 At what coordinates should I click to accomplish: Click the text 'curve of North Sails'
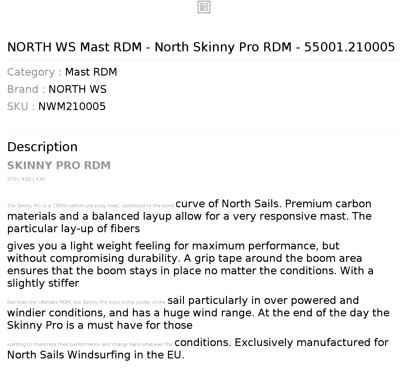[227, 204]
